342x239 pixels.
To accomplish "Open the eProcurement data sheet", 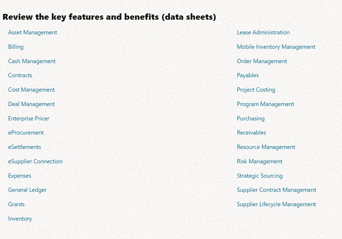I will coord(26,132).
